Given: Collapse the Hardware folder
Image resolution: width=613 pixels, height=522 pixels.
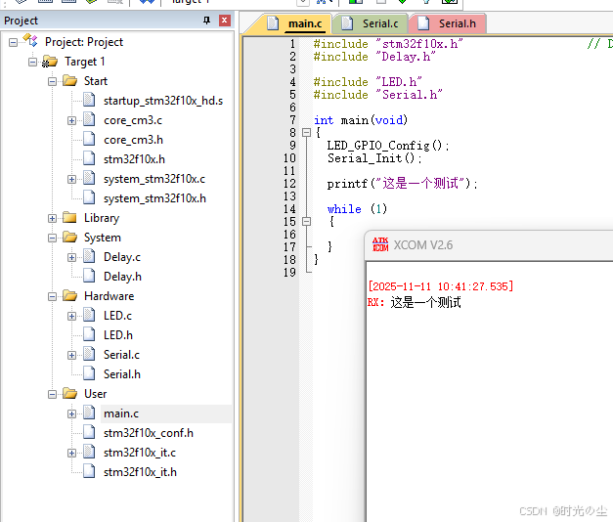Looking at the screenshot, I should tap(52, 296).
